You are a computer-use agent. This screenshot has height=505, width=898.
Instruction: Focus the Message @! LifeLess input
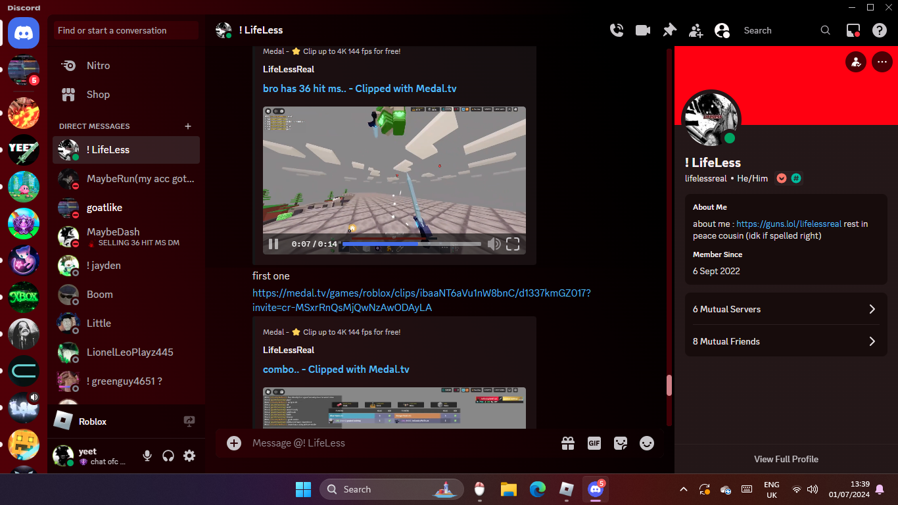pyautogui.click(x=401, y=443)
